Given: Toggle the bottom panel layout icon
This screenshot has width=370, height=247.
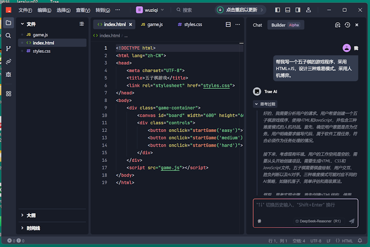Looking at the screenshot, I should coord(287,10).
